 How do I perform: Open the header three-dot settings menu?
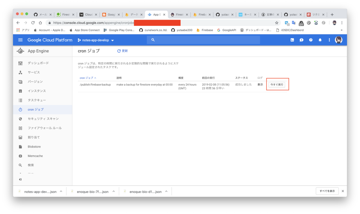tap(329, 40)
